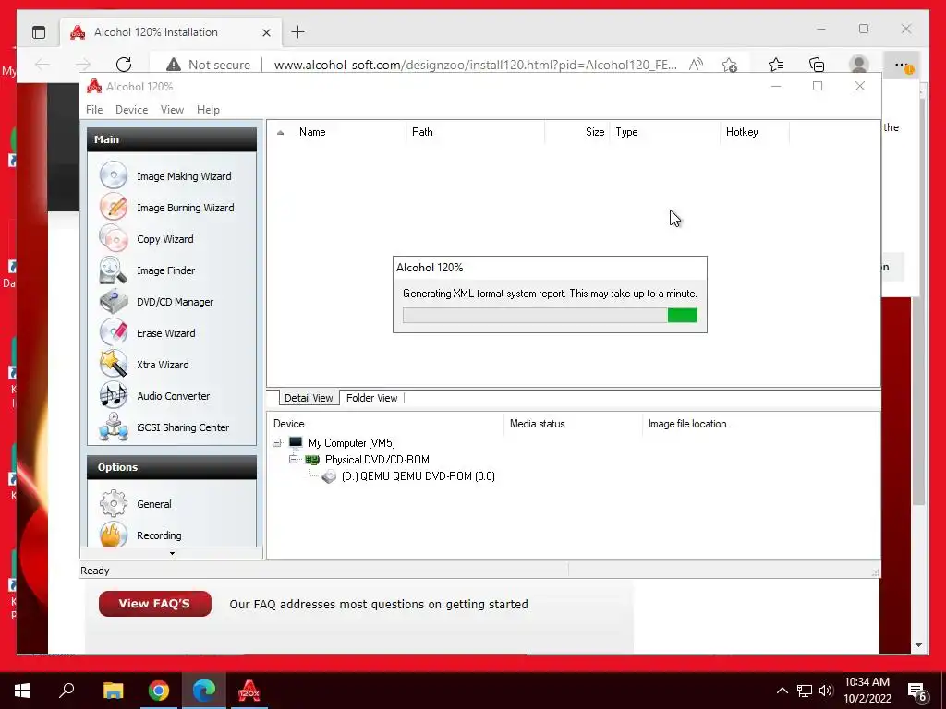Click the View FAQ'S button
Image resolution: width=946 pixels, height=709 pixels.
155,604
